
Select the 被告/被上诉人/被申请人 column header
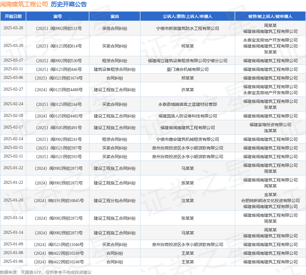click(x=270, y=16)
